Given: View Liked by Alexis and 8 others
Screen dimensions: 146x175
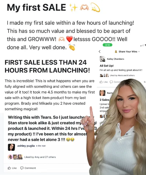Looking at the screenshot, I should pos(122,76).
